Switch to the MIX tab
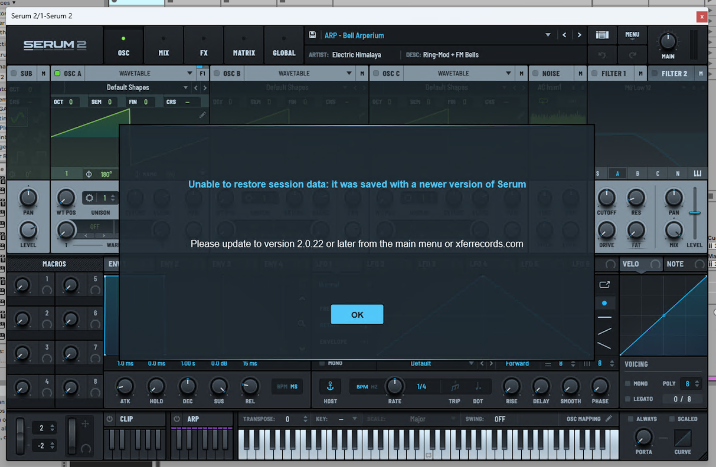This screenshot has height=467, width=716. click(164, 47)
